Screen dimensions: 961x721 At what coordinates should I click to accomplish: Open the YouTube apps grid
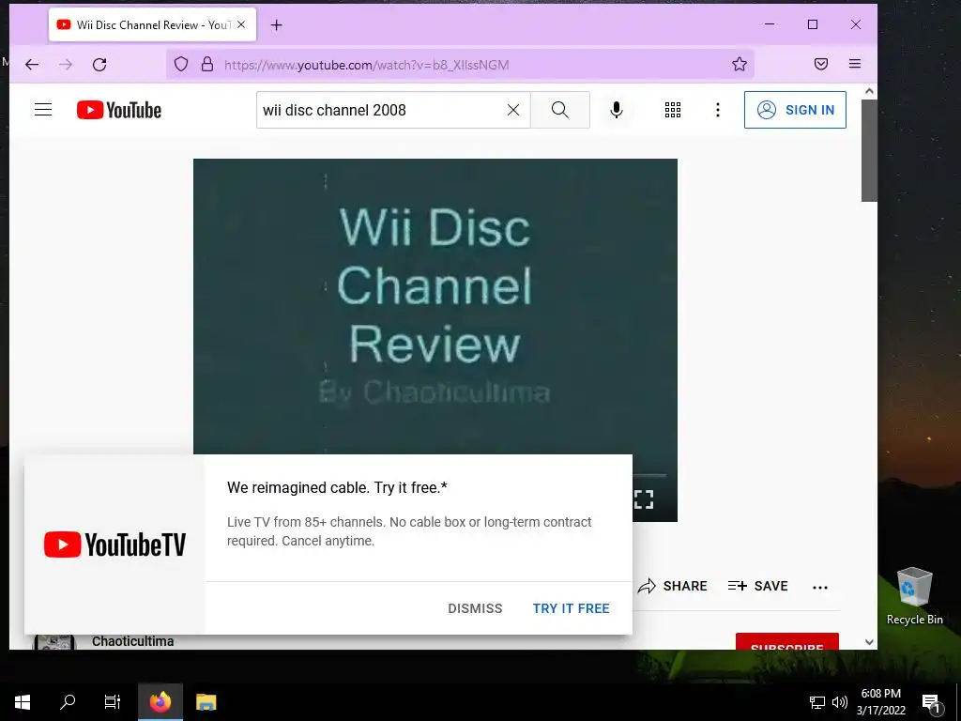[673, 110]
